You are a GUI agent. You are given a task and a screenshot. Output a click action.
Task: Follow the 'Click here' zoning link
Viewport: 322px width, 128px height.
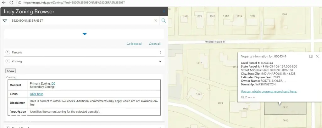(x=36, y=94)
